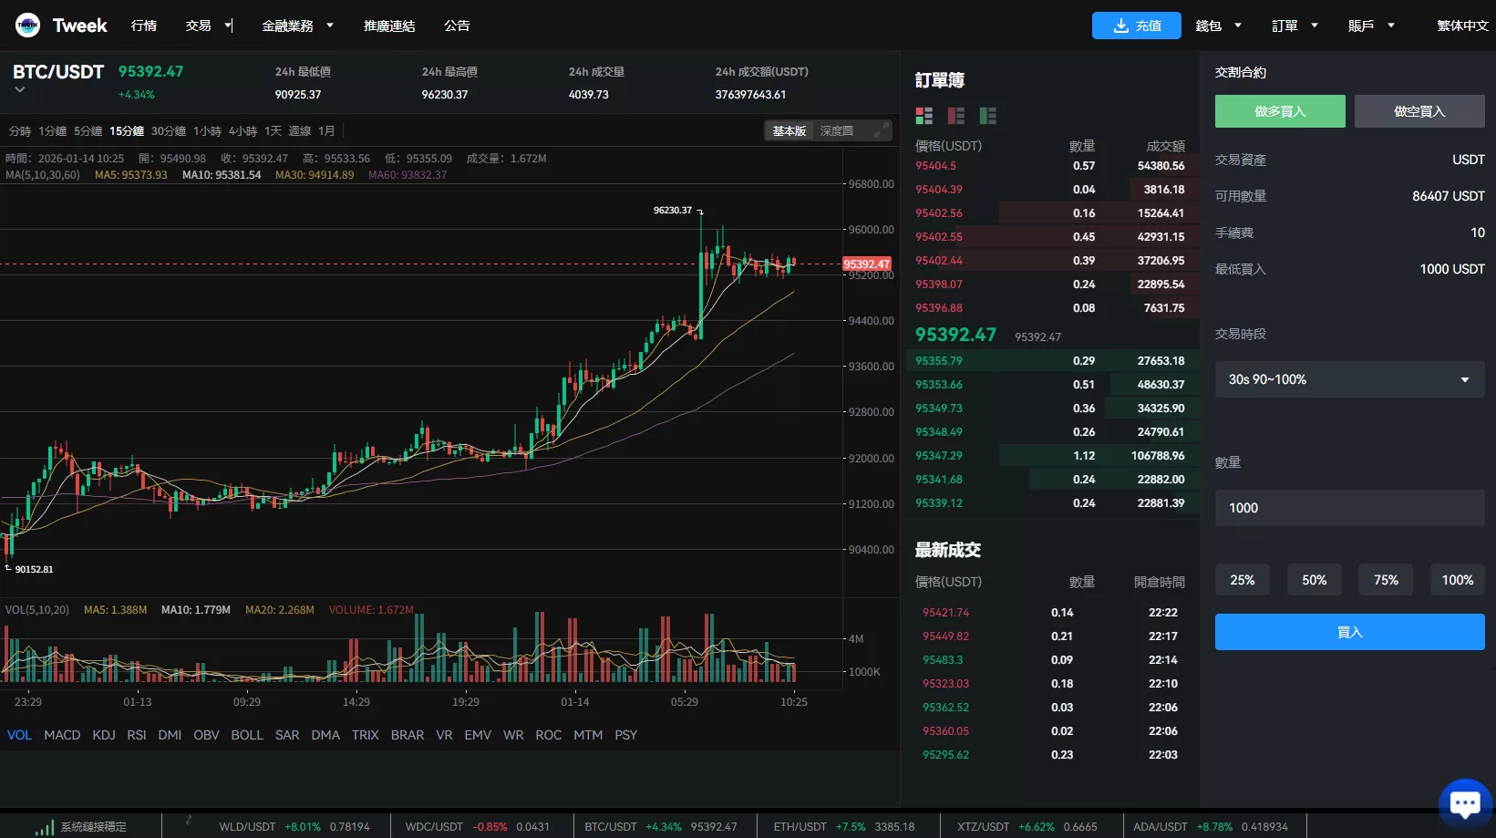The image size is (1496, 838).
Task: Open the 30s 90~100% trading period dropdown
Action: (1348, 378)
